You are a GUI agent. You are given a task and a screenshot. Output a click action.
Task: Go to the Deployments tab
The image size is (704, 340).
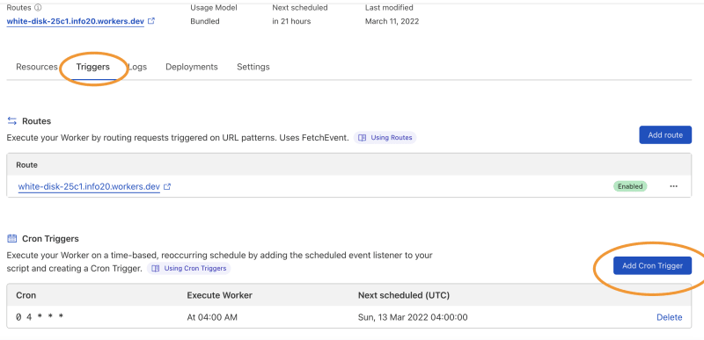click(192, 67)
